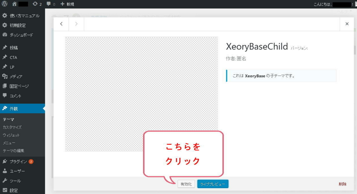The height and width of the screenshot is (194, 357).
Task: Click the speech bubble icon beside コメント
Action: (x=5, y=95)
